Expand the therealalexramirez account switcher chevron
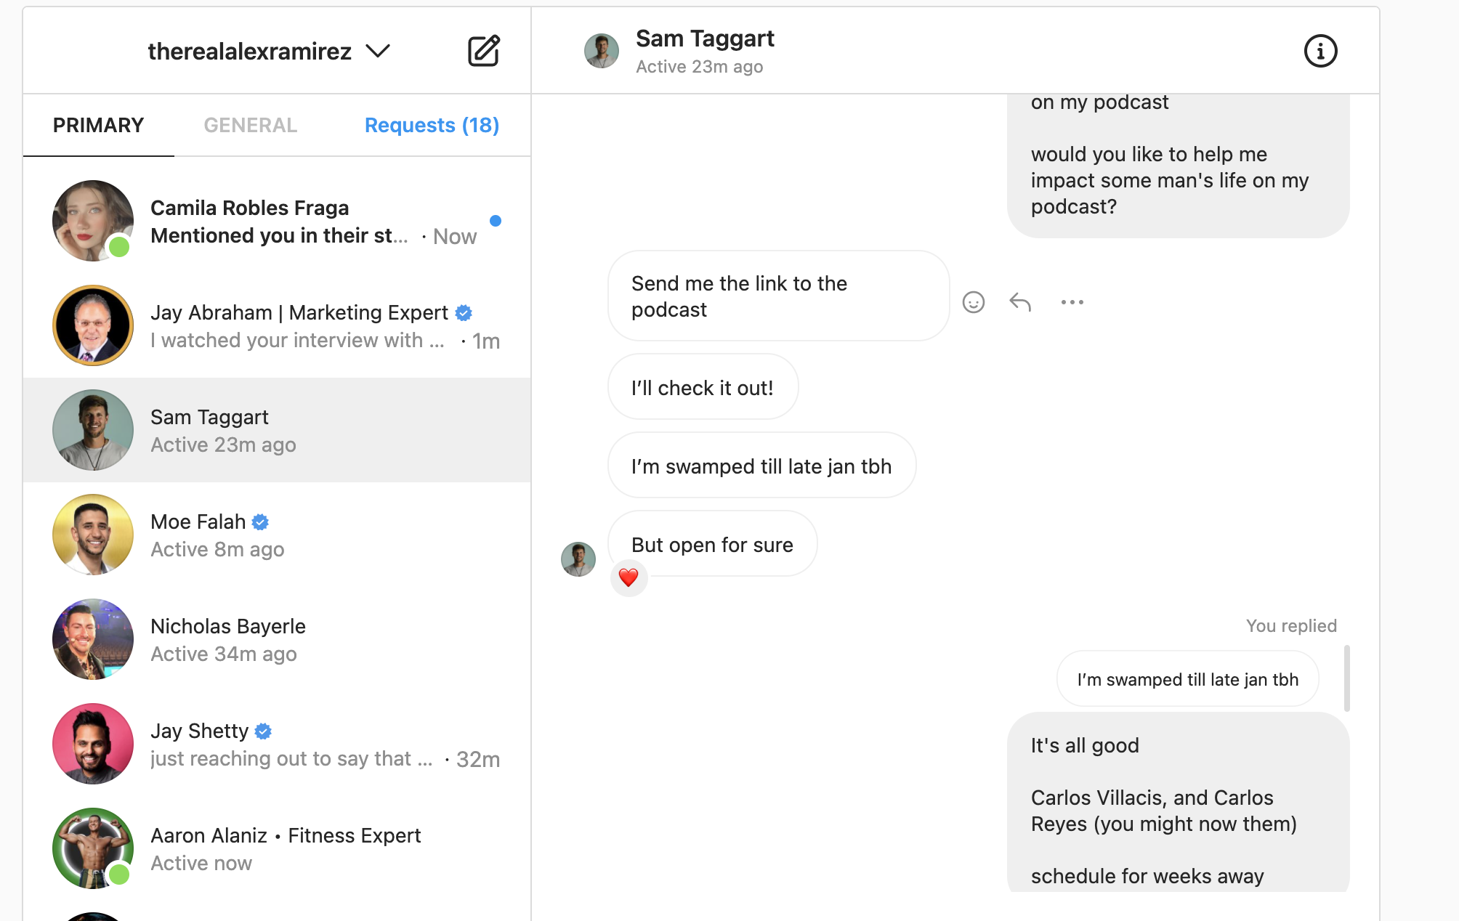This screenshot has width=1459, height=921. 378,51
